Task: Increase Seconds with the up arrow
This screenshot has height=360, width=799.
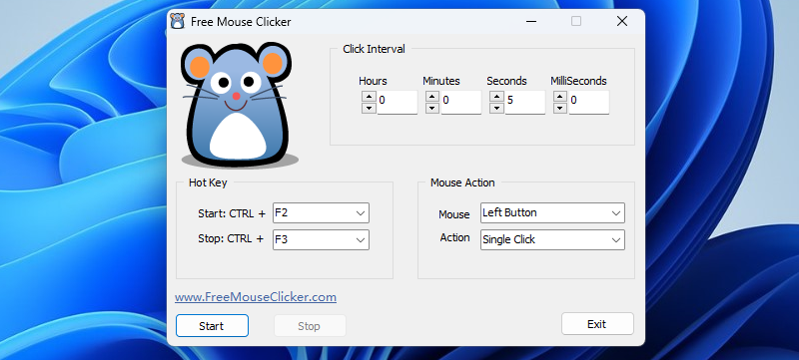Action: (496, 96)
